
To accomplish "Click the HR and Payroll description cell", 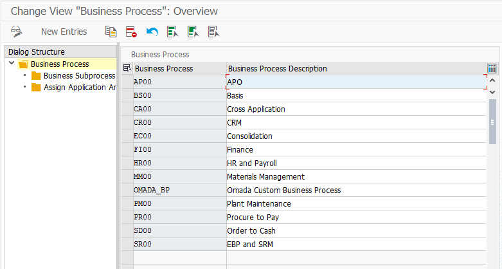I will point(356,163).
